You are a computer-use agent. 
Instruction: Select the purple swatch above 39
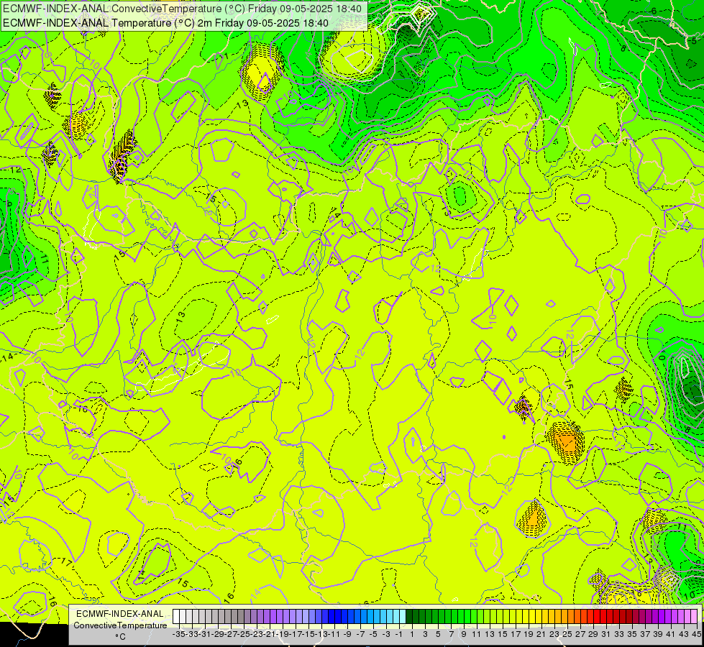tap(656, 616)
